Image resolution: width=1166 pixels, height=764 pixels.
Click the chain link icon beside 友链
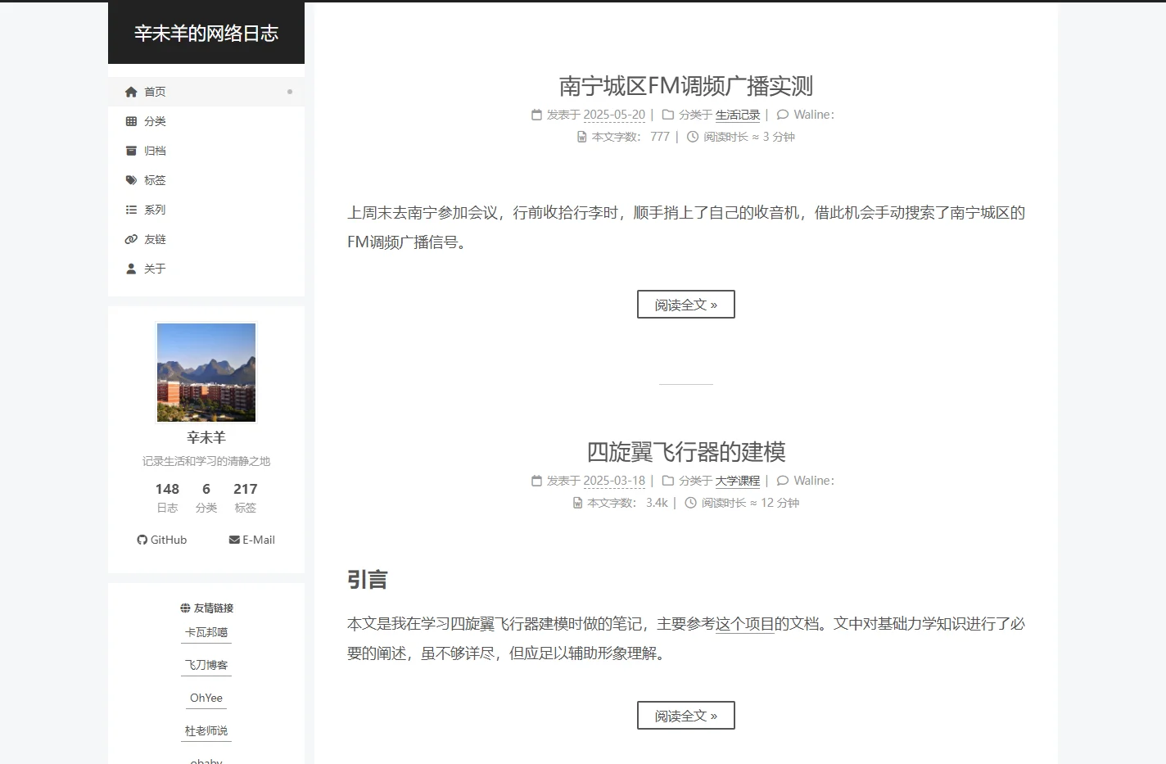click(x=131, y=239)
